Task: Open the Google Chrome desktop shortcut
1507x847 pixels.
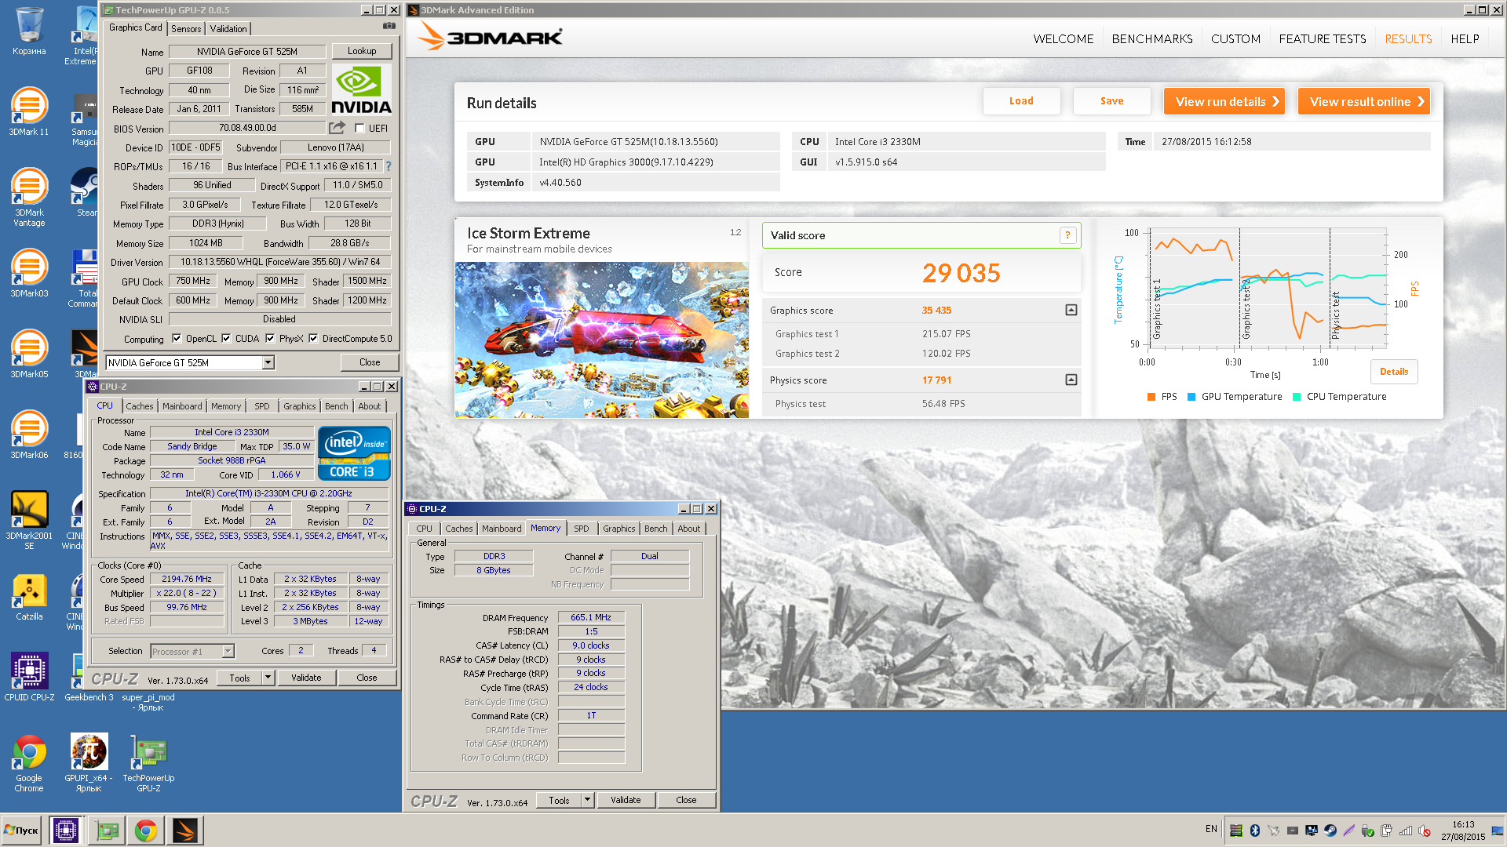Action: (29, 762)
